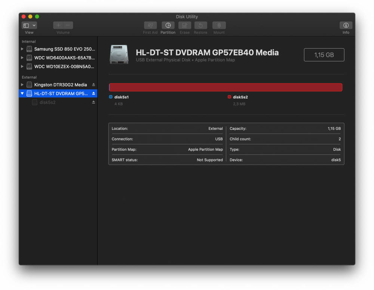Click the HL-DT-ST external drive icon

coord(29,94)
